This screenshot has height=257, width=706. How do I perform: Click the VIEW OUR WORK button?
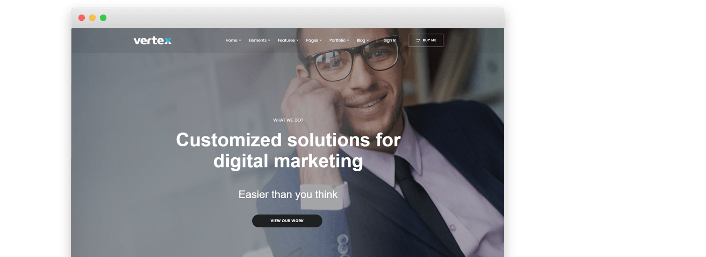(287, 221)
